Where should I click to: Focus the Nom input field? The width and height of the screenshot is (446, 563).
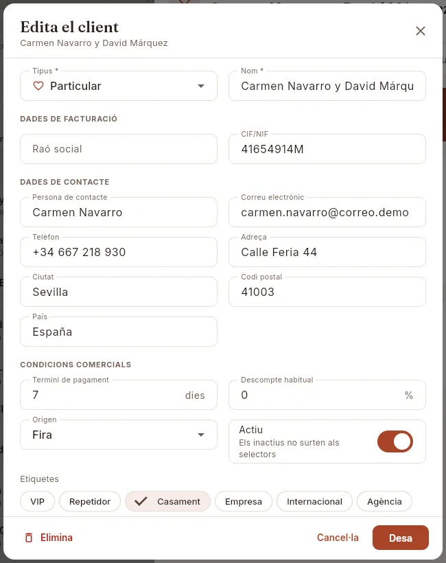[x=327, y=86]
